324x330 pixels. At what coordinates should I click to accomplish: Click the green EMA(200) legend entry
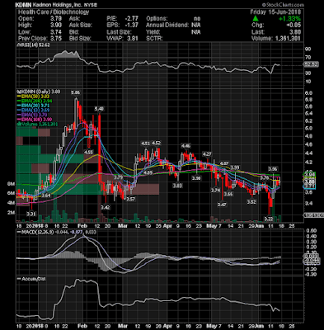pos(34,101)
